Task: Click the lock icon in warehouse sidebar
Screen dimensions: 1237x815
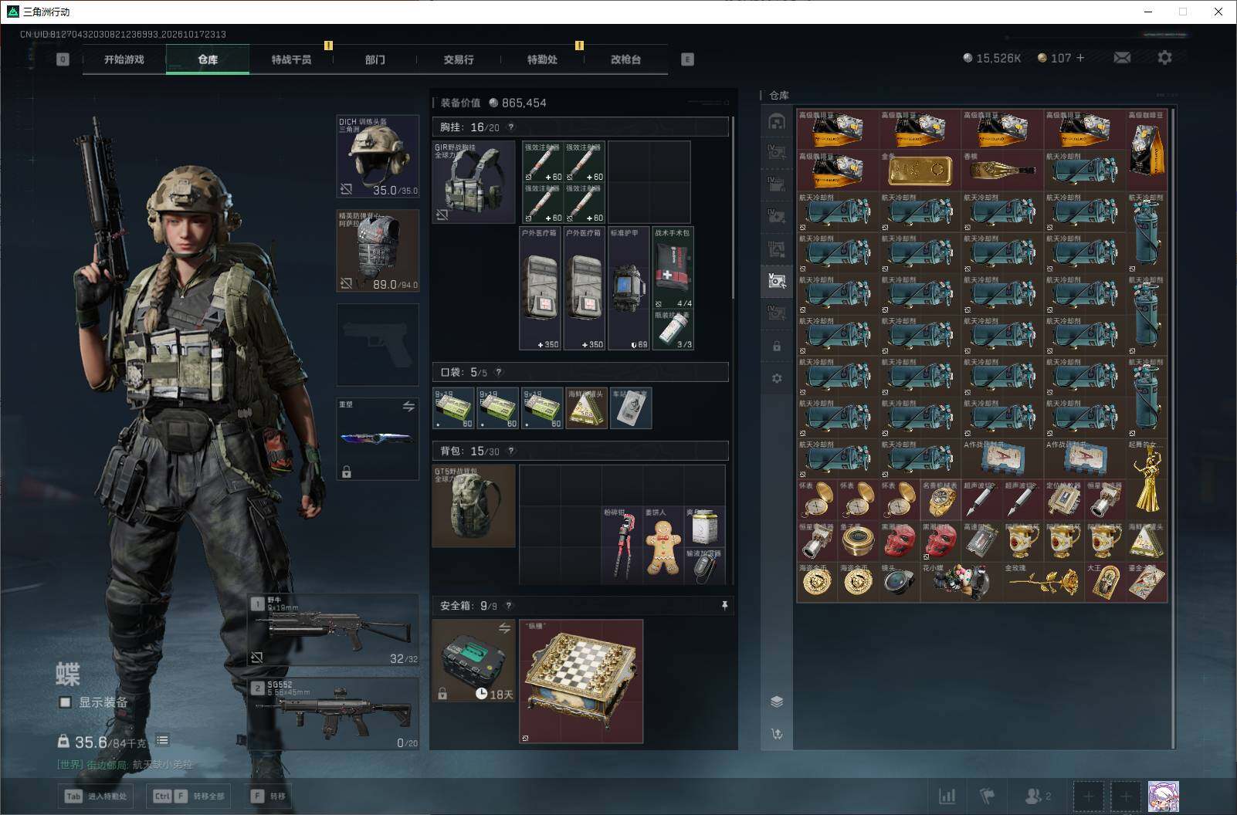Action: 777,347
